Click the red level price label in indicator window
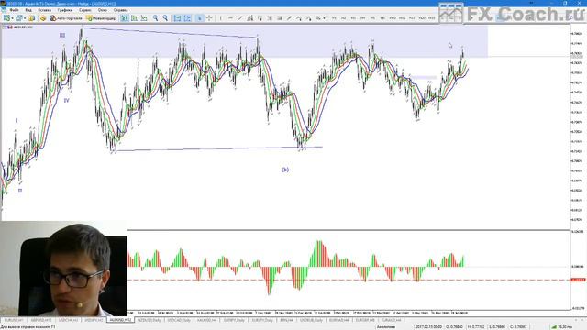This screenshot has height=330, width=587. 578,280
